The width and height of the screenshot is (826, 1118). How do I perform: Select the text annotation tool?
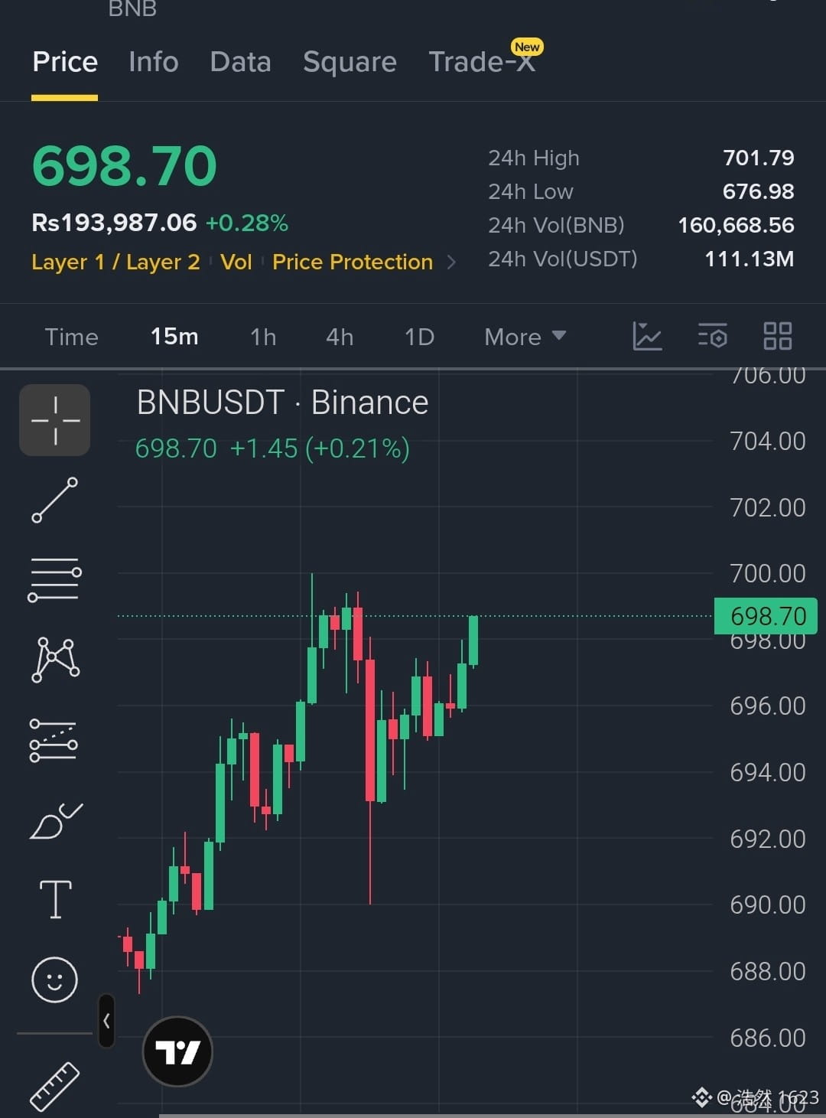point(55,899)
